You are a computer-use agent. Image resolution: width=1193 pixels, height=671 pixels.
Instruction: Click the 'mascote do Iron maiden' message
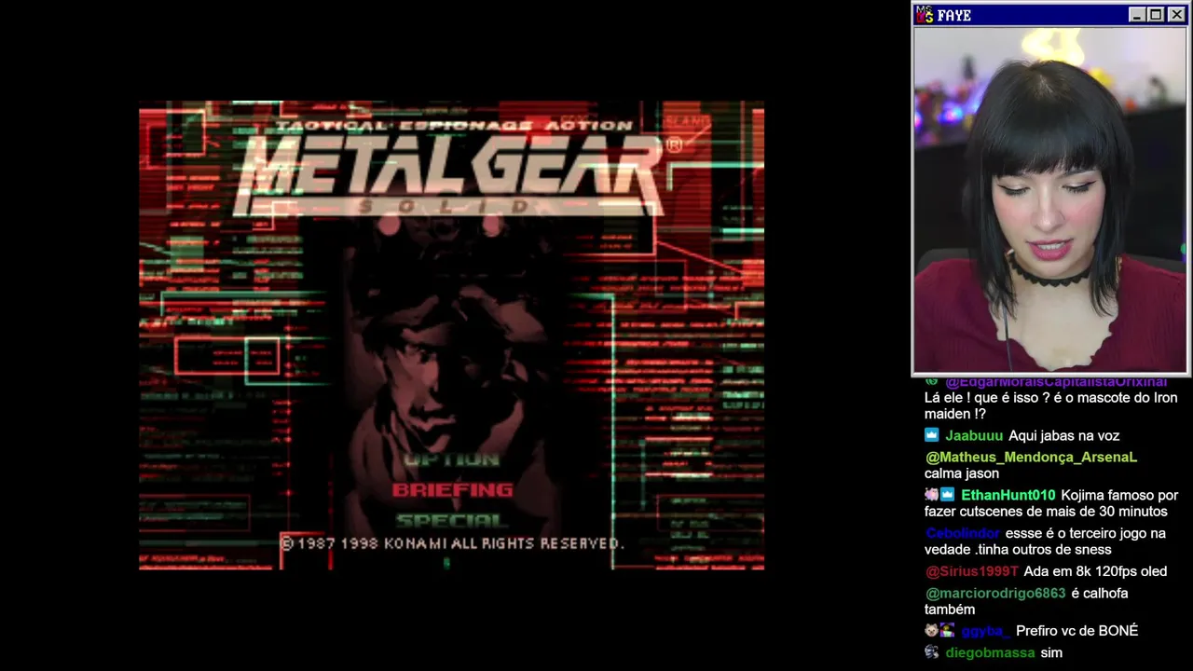(x=1050, y=405)
